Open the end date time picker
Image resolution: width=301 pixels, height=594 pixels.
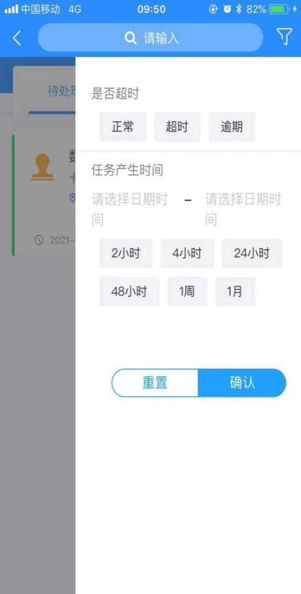pos(244,209)
